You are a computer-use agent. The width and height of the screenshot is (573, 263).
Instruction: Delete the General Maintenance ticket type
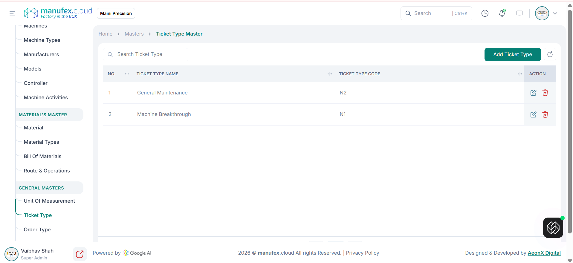tap(545, 93)
